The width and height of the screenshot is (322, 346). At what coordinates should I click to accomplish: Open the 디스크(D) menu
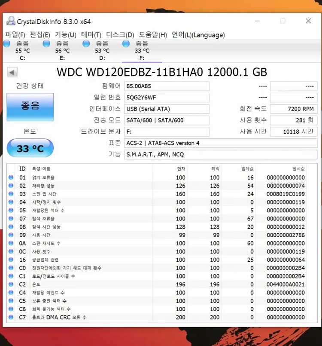pos(120,35)
